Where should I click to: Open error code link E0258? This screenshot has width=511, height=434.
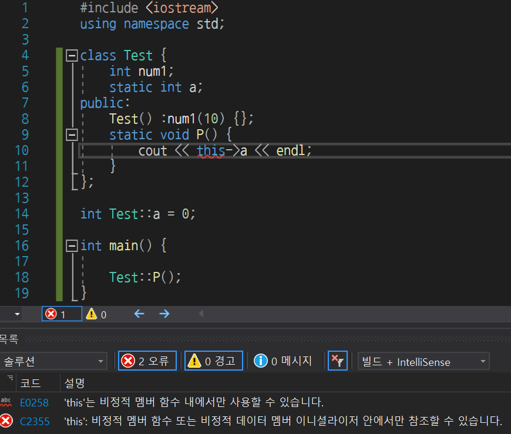(34, 403)
